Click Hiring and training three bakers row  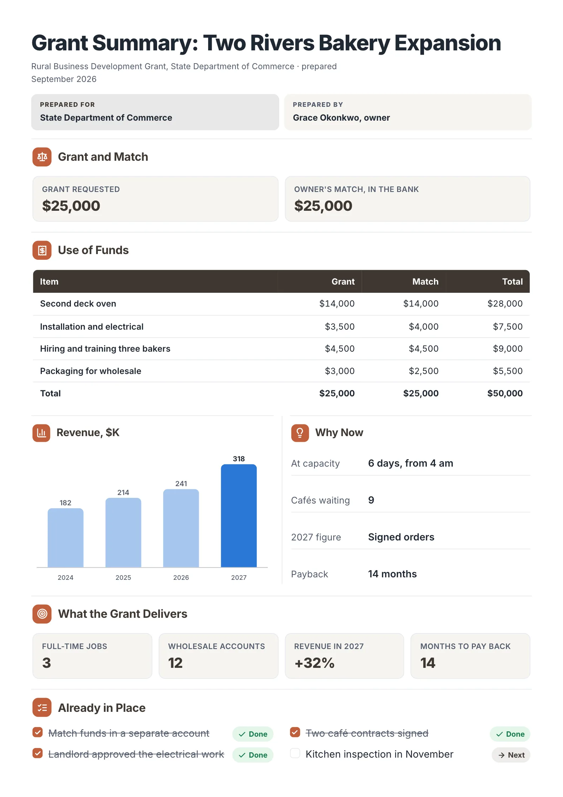click(281, 349)
